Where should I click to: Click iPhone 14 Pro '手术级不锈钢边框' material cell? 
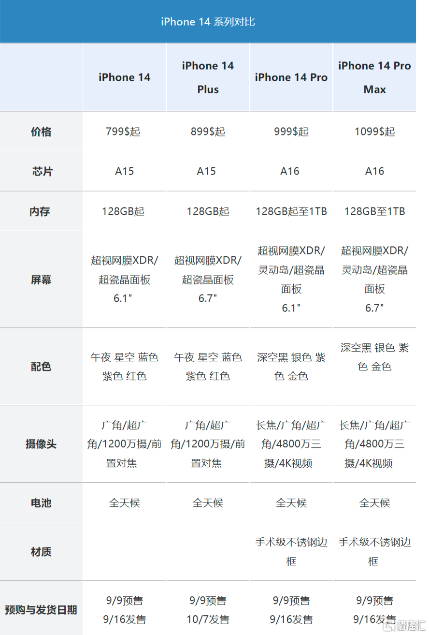click(x=291, y=552)
